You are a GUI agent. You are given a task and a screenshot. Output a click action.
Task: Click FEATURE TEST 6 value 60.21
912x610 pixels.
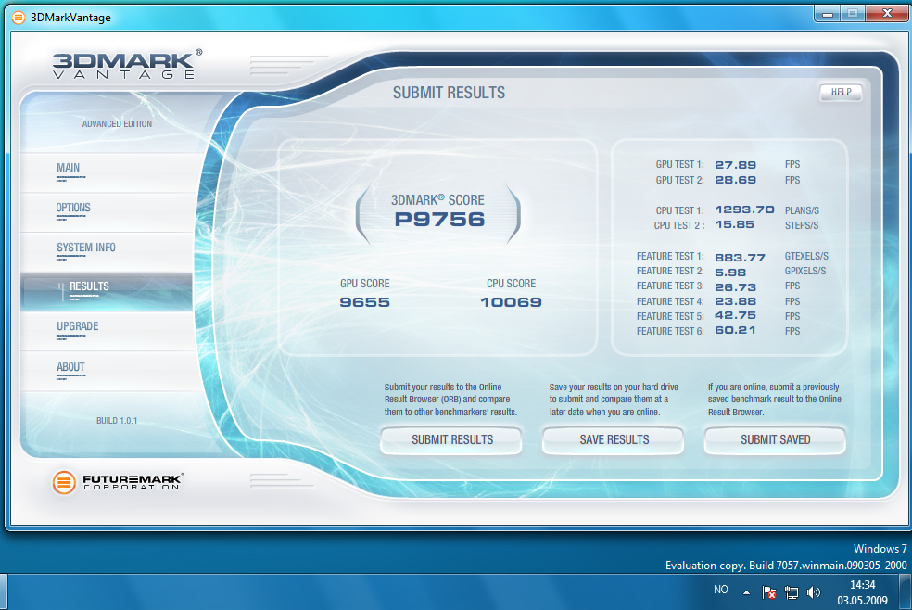click(x=735, y=330)
